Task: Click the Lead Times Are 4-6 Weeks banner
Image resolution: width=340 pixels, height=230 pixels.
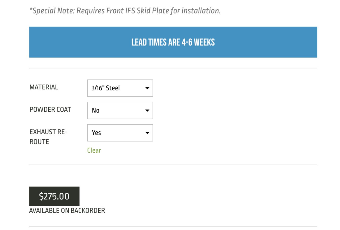Action: [x=173, y=42]
